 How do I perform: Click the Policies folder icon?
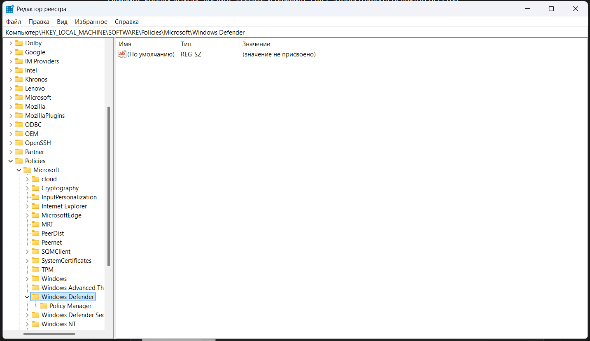click(19, 161)
